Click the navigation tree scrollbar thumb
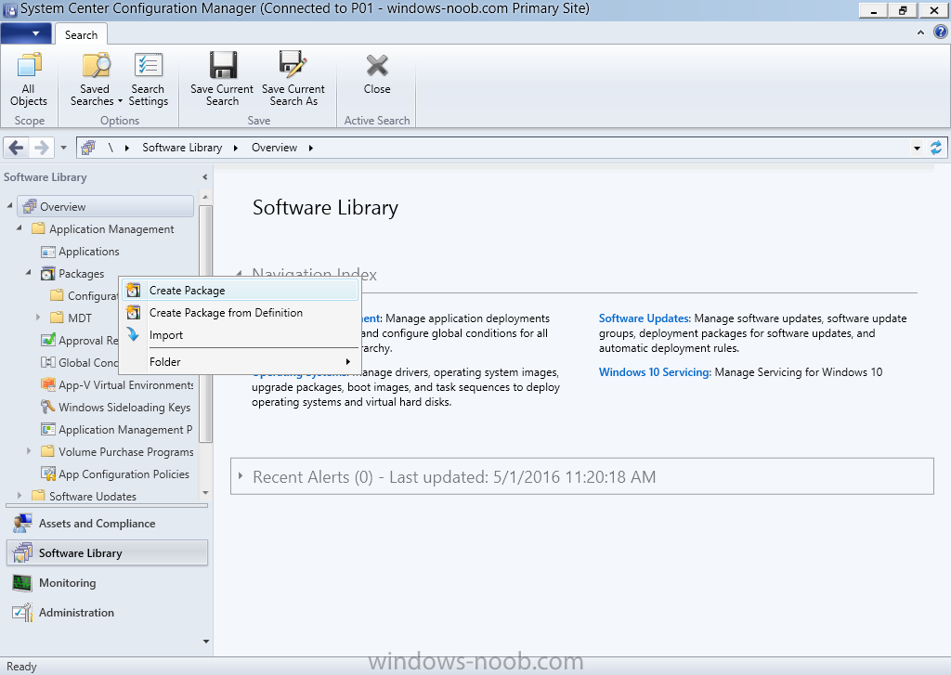The image size is (951, 675). [205, 324]
